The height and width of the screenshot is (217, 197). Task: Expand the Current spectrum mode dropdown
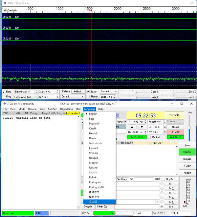pyautogui.click(x=109, y=92)
